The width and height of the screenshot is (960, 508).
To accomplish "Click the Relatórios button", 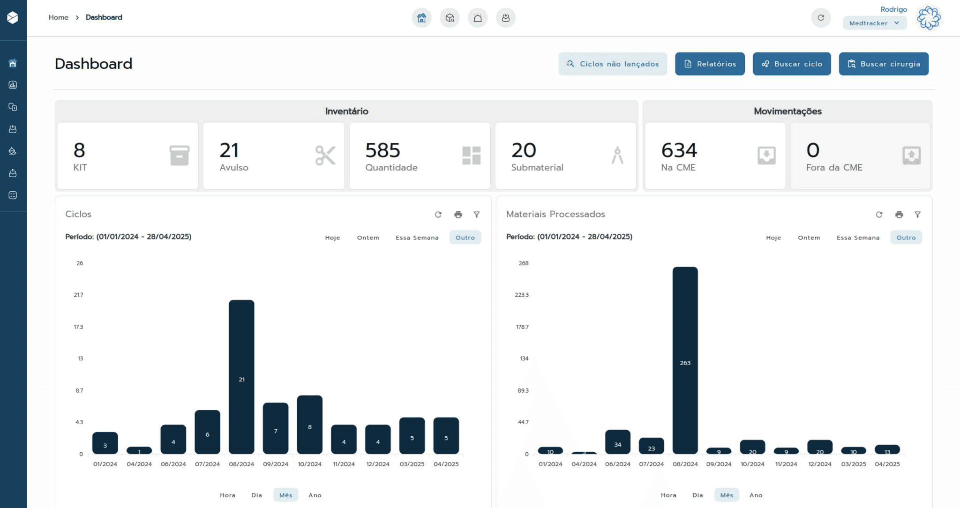I will [710, 64].
